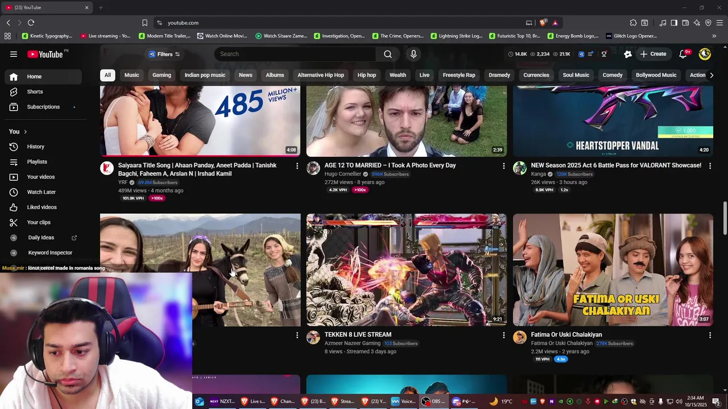The image size is (728, 409).
Task: Bookmark this page icon in address bar
Action: click(144, 23)
